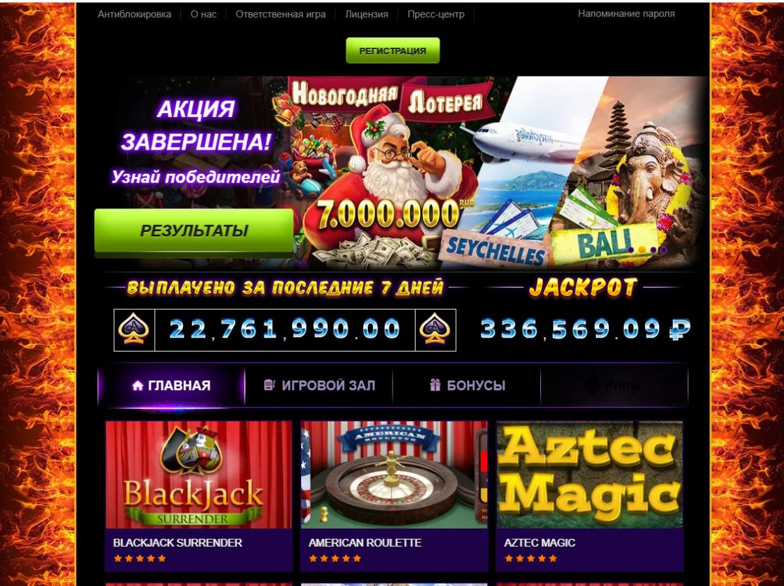Switch to the Бонусы tab

coord(467,386)
